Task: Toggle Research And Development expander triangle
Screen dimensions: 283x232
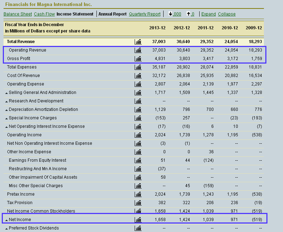Action: [x=6, y=102]
